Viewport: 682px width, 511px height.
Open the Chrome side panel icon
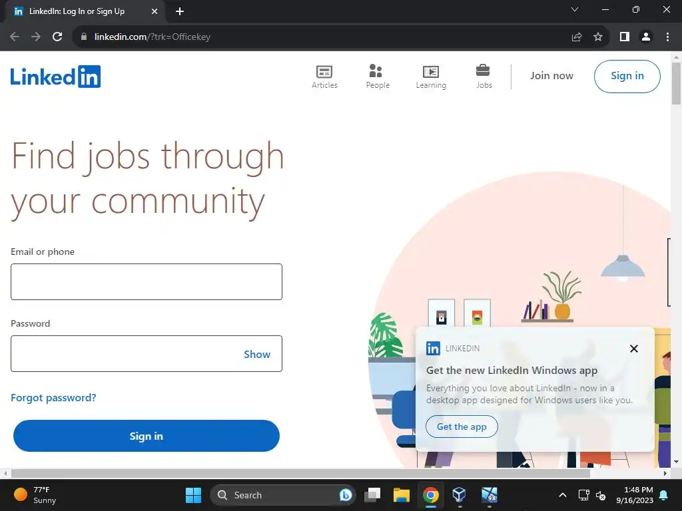[625, 37]
